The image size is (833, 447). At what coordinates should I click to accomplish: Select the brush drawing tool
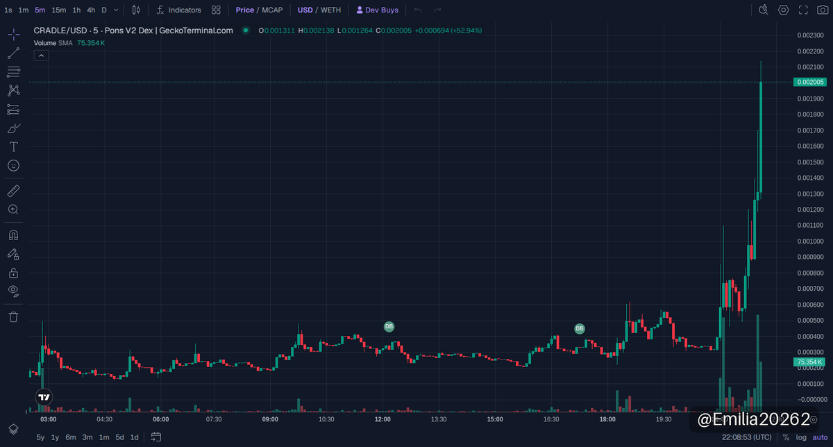(x=13, y=128)
